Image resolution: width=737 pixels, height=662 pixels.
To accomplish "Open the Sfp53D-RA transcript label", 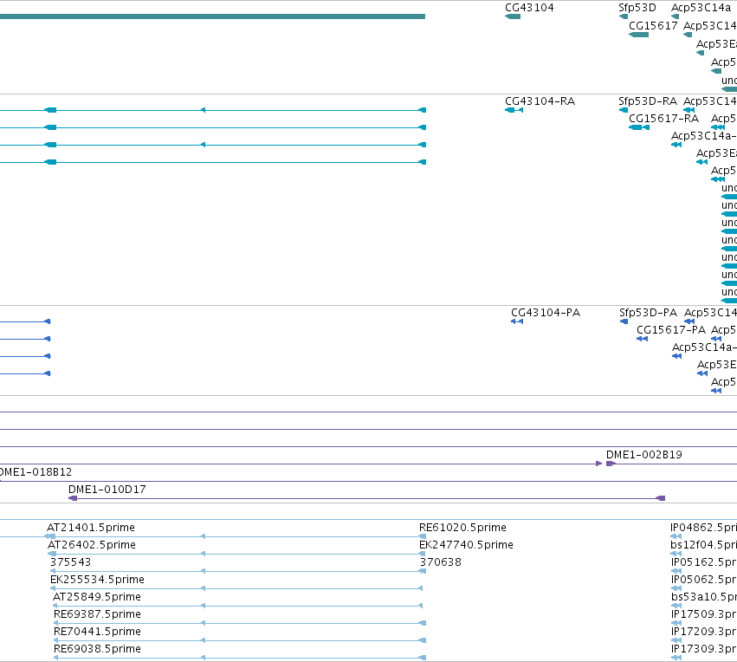I will click(x=648, y=101).
